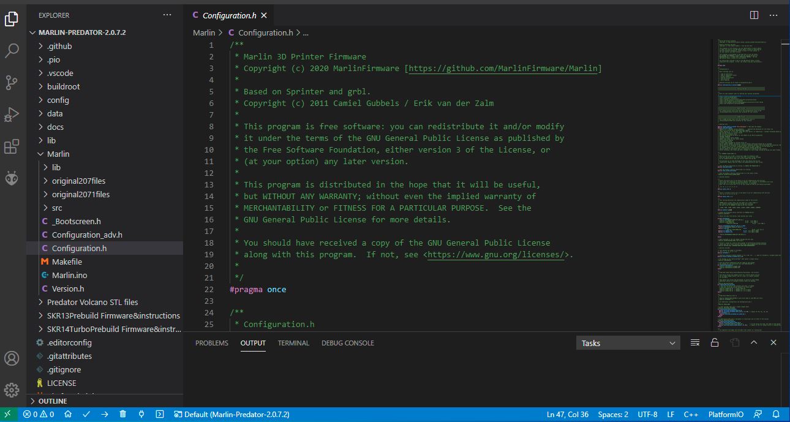Click the PlatformIO Build checkmark icon

pos(86,415)
